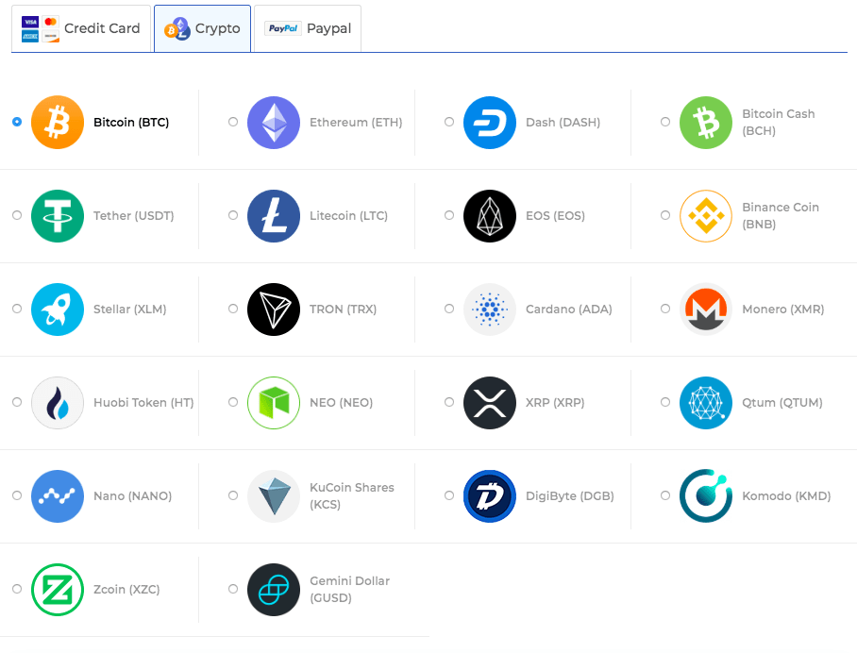
Task: Choose the Binance Coin (BNB) radio button
Action: tap(665, 215)
